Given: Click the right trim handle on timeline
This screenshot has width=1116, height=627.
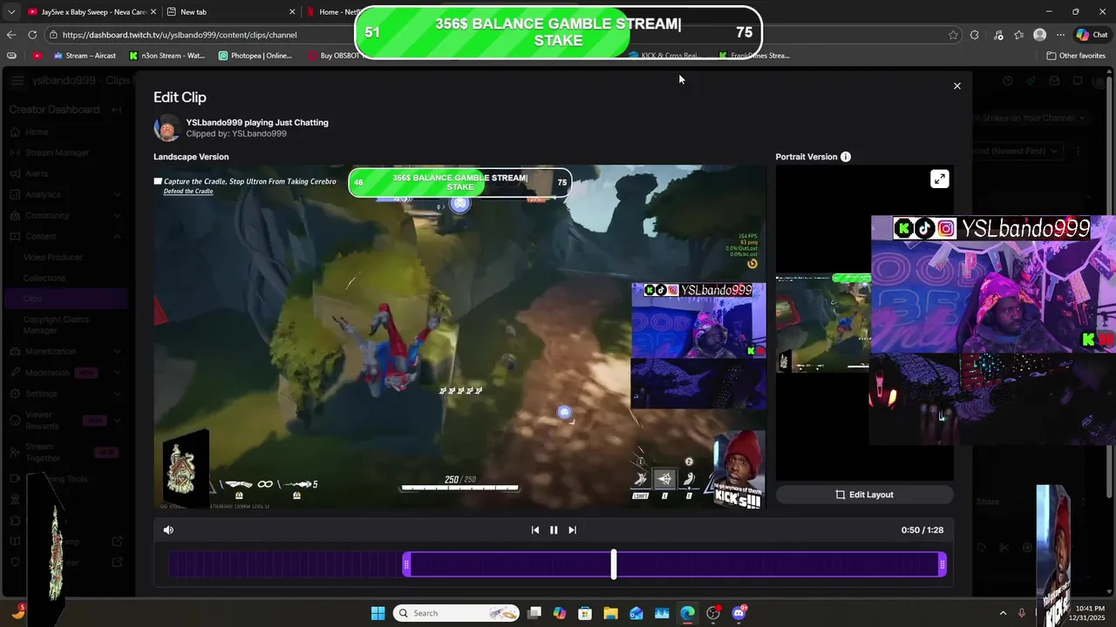Looking at the screenshot, I should pyautogui.click(x=942, y=565).
